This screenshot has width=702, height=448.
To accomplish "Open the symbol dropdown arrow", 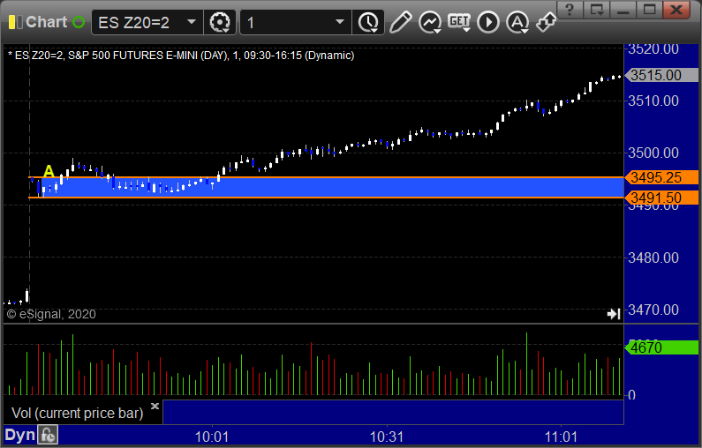I will (192, 22).
